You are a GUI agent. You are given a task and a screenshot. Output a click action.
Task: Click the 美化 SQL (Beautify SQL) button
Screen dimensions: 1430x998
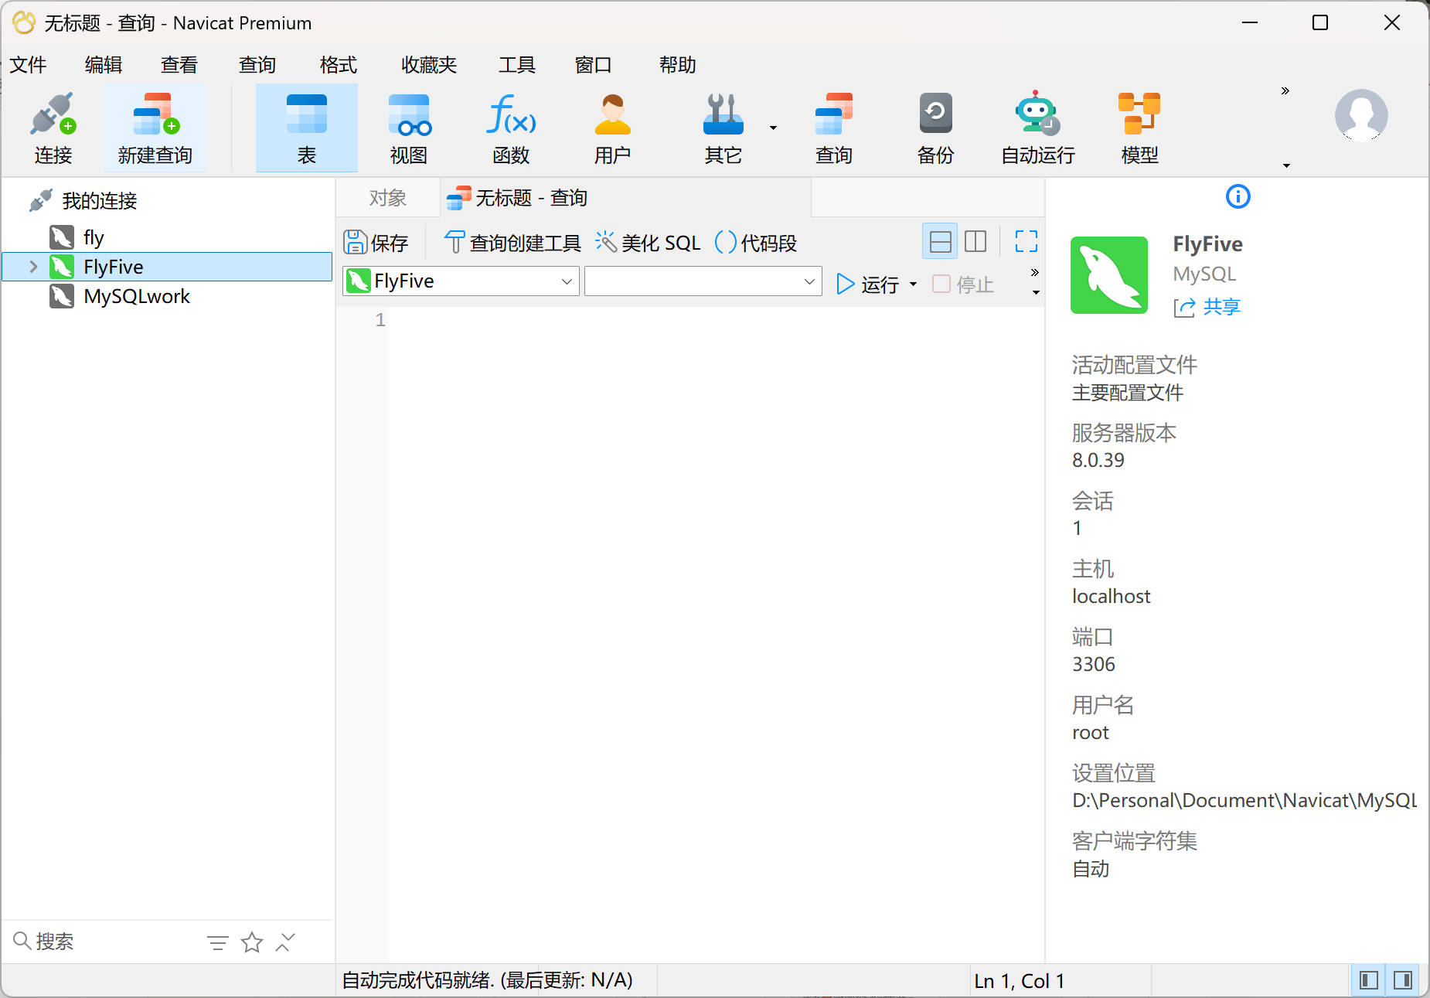648,243
